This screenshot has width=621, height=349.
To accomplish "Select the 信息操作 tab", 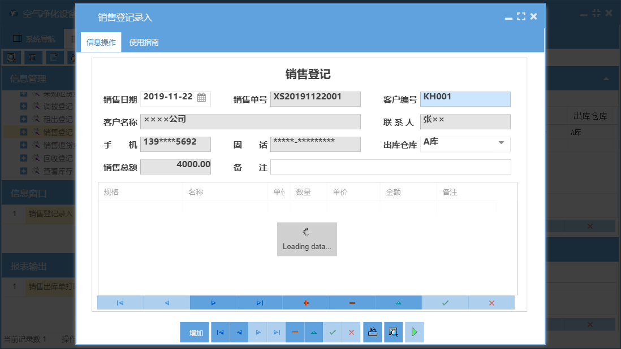I will (102, 41).
